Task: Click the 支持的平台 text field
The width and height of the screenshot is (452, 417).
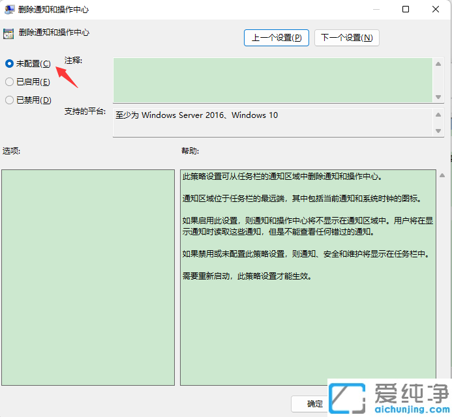Action: (x=272, y=121)
